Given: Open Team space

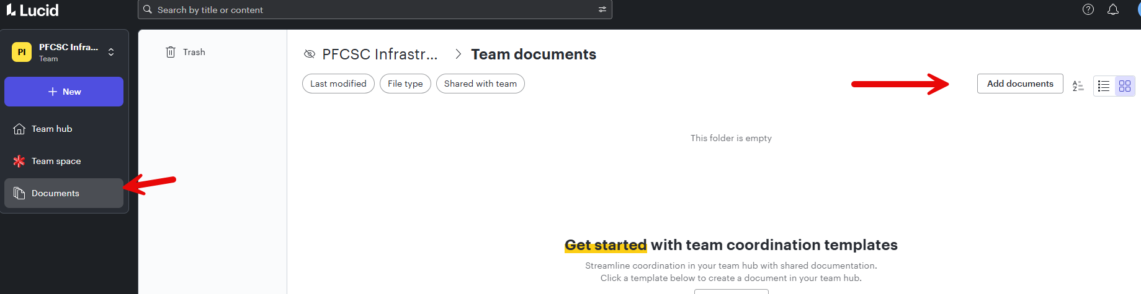Looking at the screenshot, I should pyautogui.click(x=56, y=161).
